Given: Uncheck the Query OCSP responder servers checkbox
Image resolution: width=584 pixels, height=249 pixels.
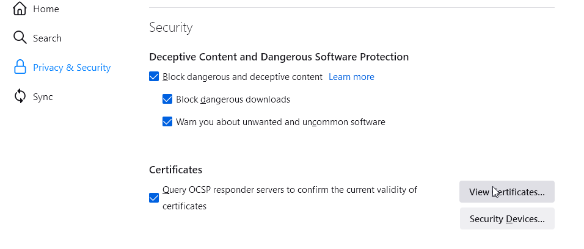Looking at the screenshot, I should (154, 198).
